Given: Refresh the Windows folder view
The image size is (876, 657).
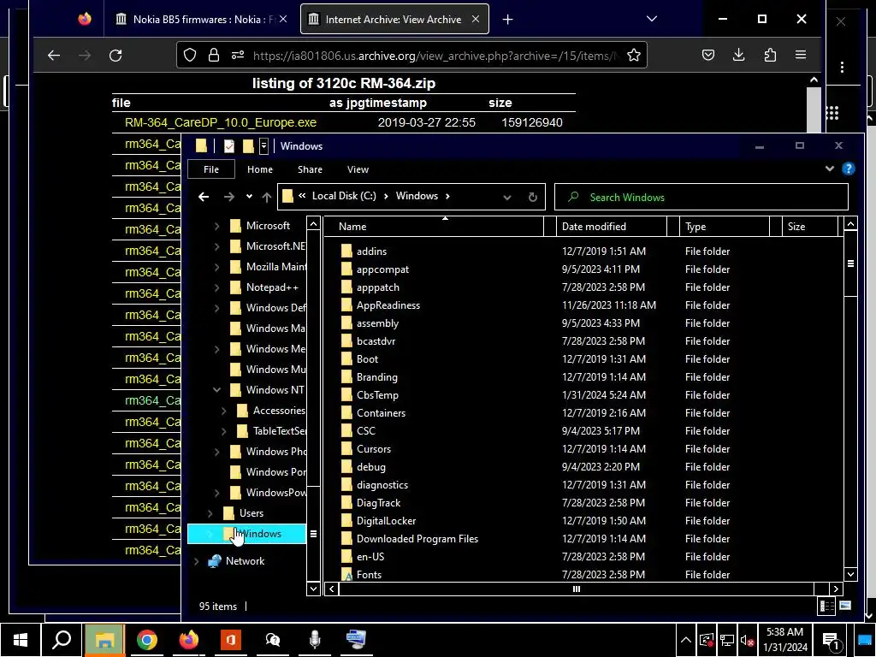Looking at the screenshot, I should tap(532, 197).
